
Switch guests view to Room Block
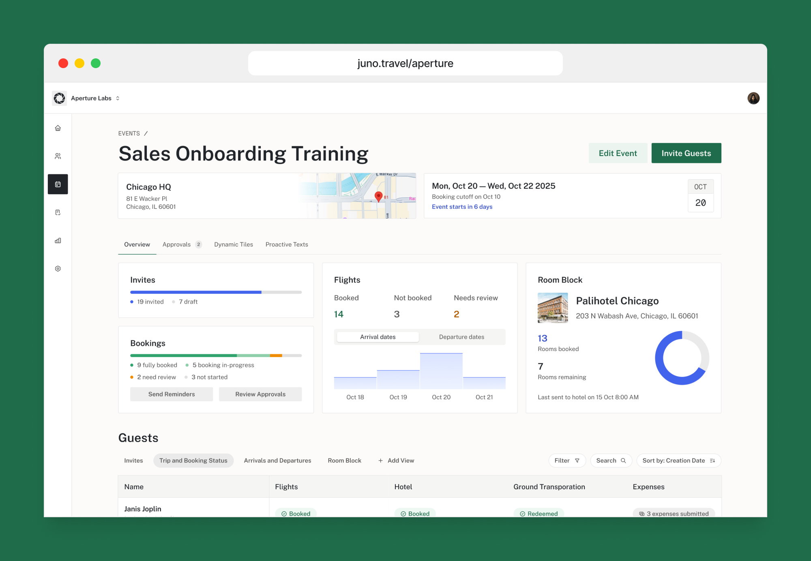pos(344,460)
